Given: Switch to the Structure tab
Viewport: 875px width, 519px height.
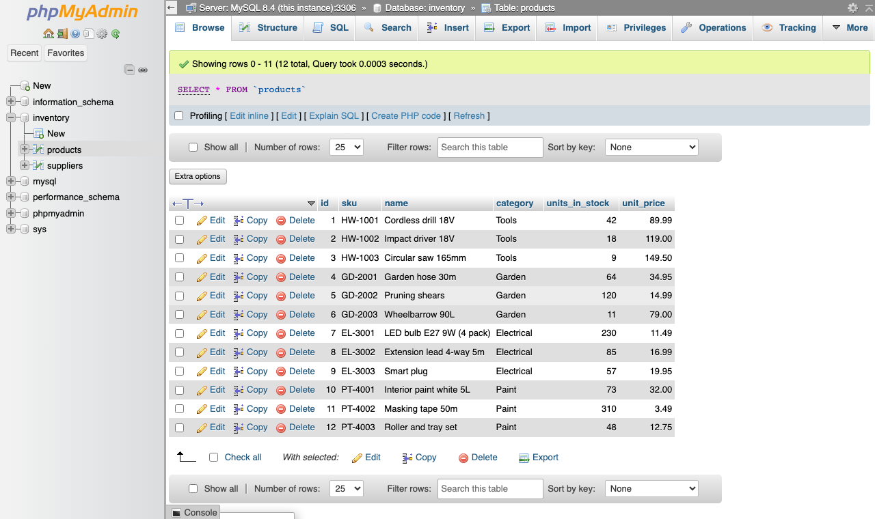Looking at the screenshot, I should [268, 28].
